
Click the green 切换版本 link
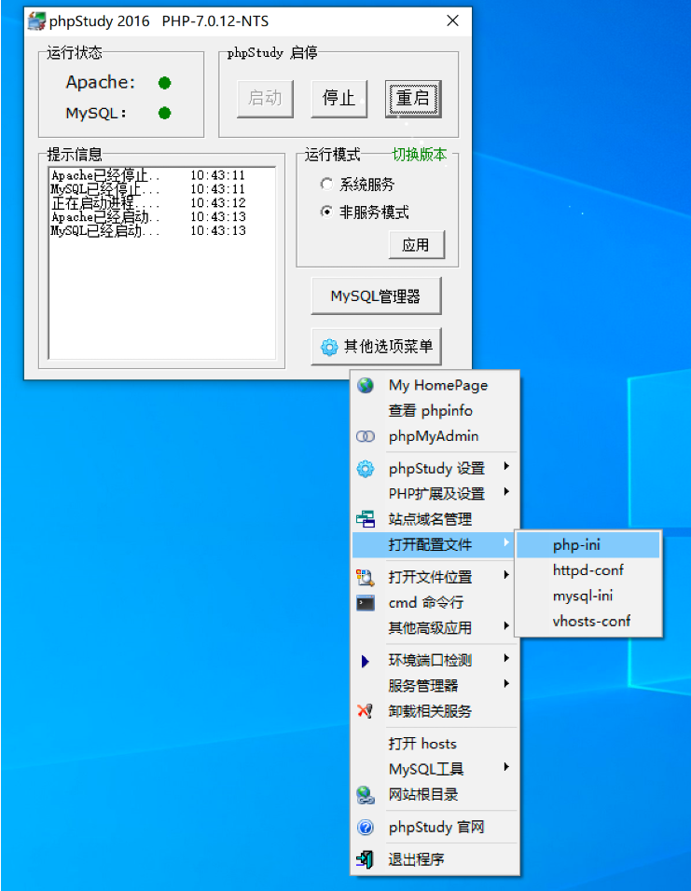[420, 155]
